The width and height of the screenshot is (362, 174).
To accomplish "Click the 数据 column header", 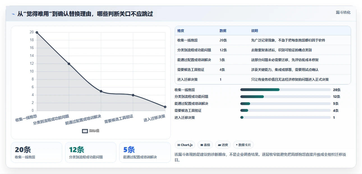I will pyautogui.click(x=223, y=31).
